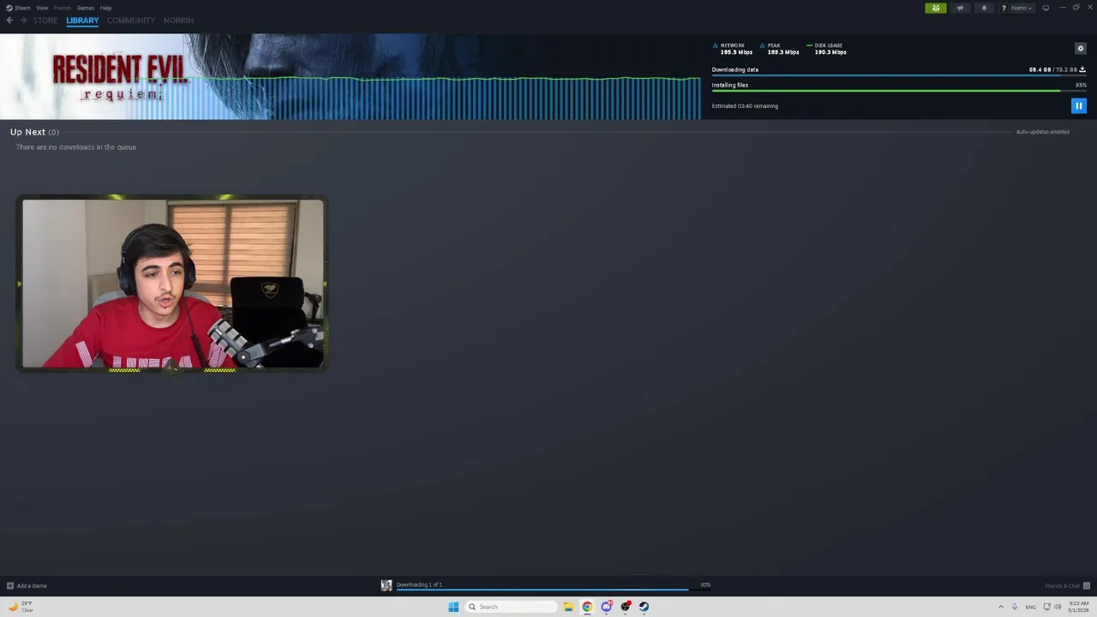Viewport: 1097px width, 617px height.
Task: Click the DISK USAGE stat
Action: tap(826, 49)
